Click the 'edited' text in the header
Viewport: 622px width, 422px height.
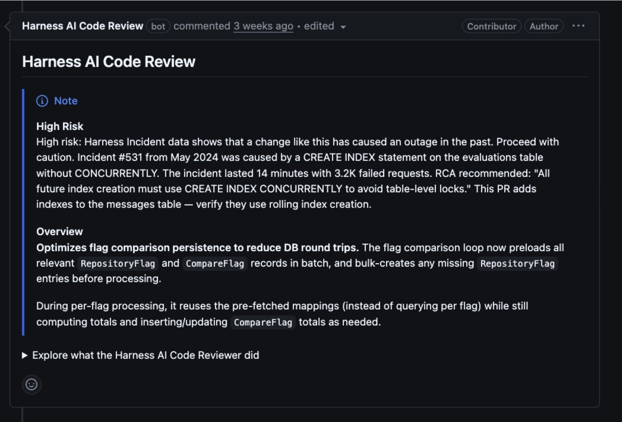[x=319, y=26]
